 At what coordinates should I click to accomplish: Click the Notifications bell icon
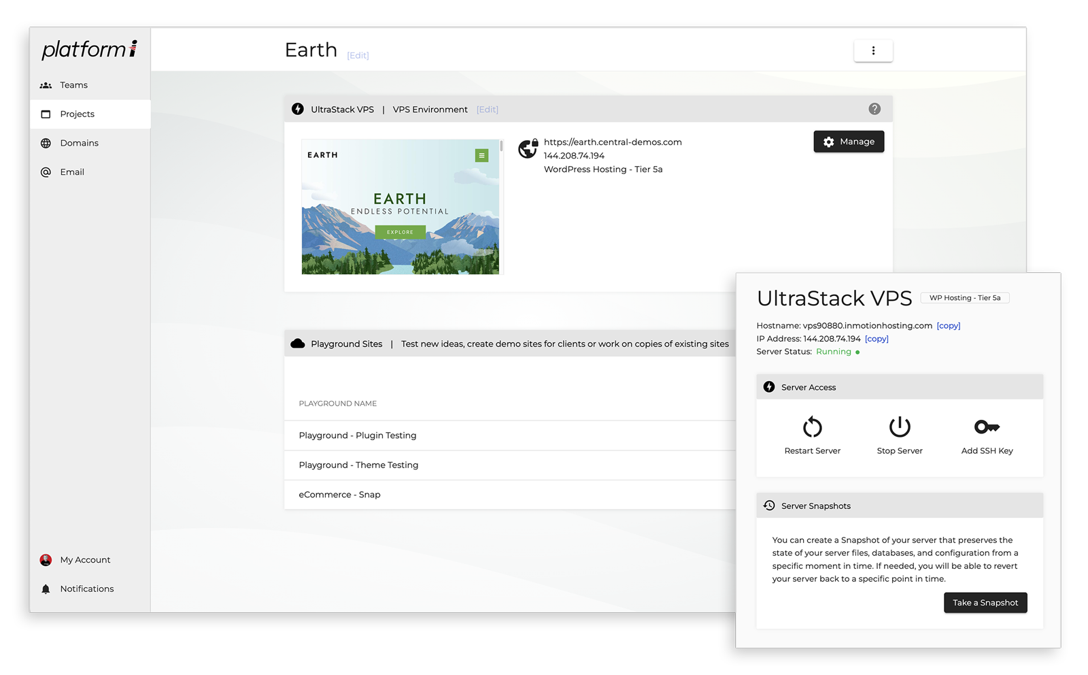[46, 589]
